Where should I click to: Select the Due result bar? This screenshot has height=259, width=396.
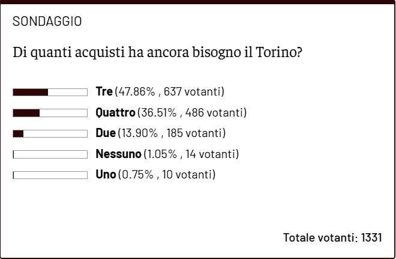pyautogui.click(x=50, y=133)
